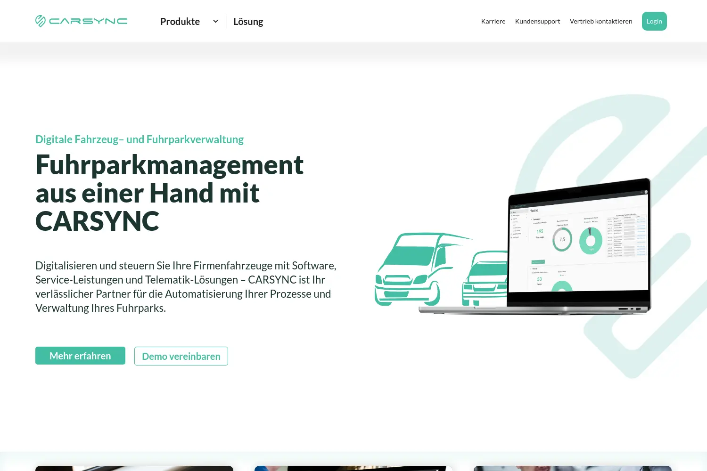Image resolution: width=707 pixels, height=471 pixels.
Task: Click the green Login button
Action: pos(654,21)
